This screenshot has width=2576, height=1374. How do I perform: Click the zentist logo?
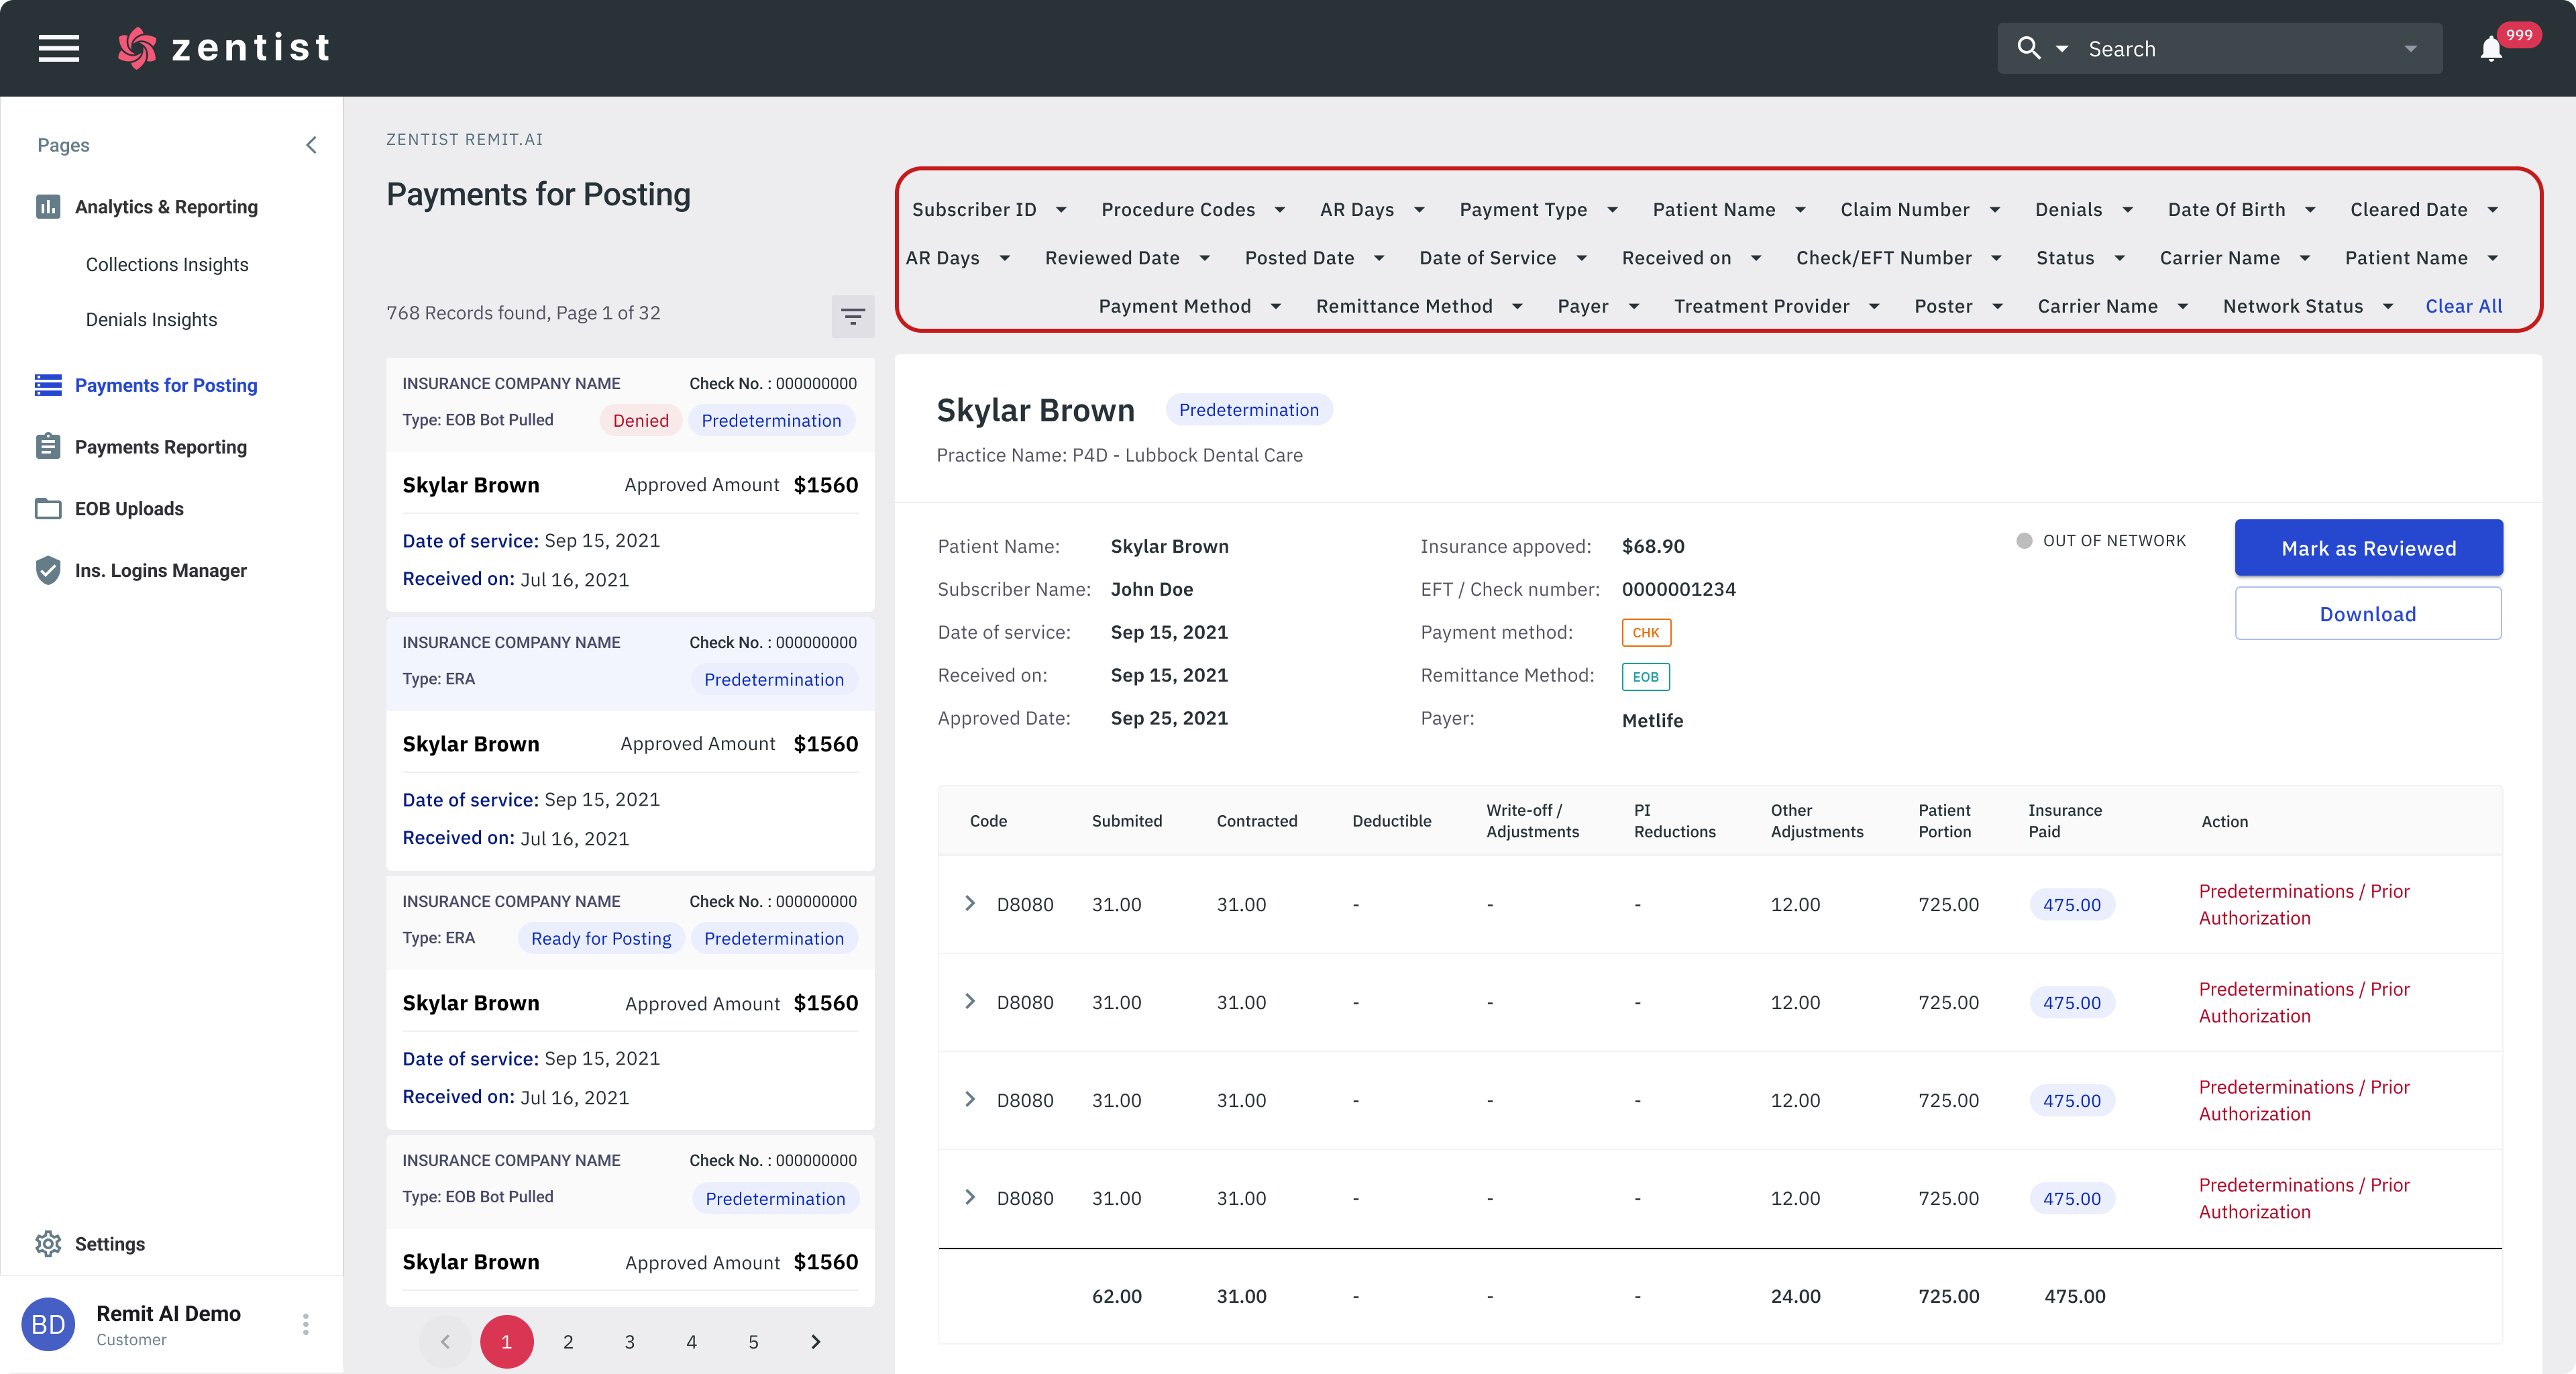tap(225, 47)
